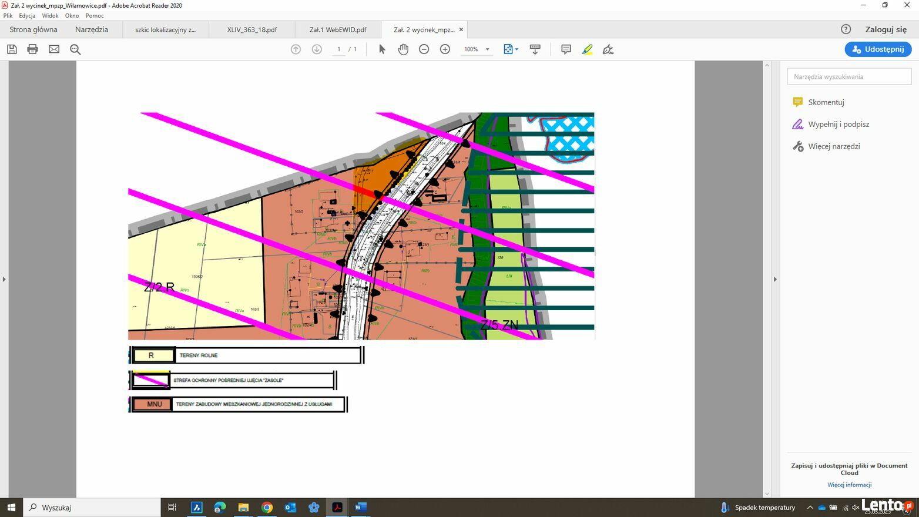Zoom in with the plus icon
This screenshot has height=517, width=919.
(x=445, y=49)
